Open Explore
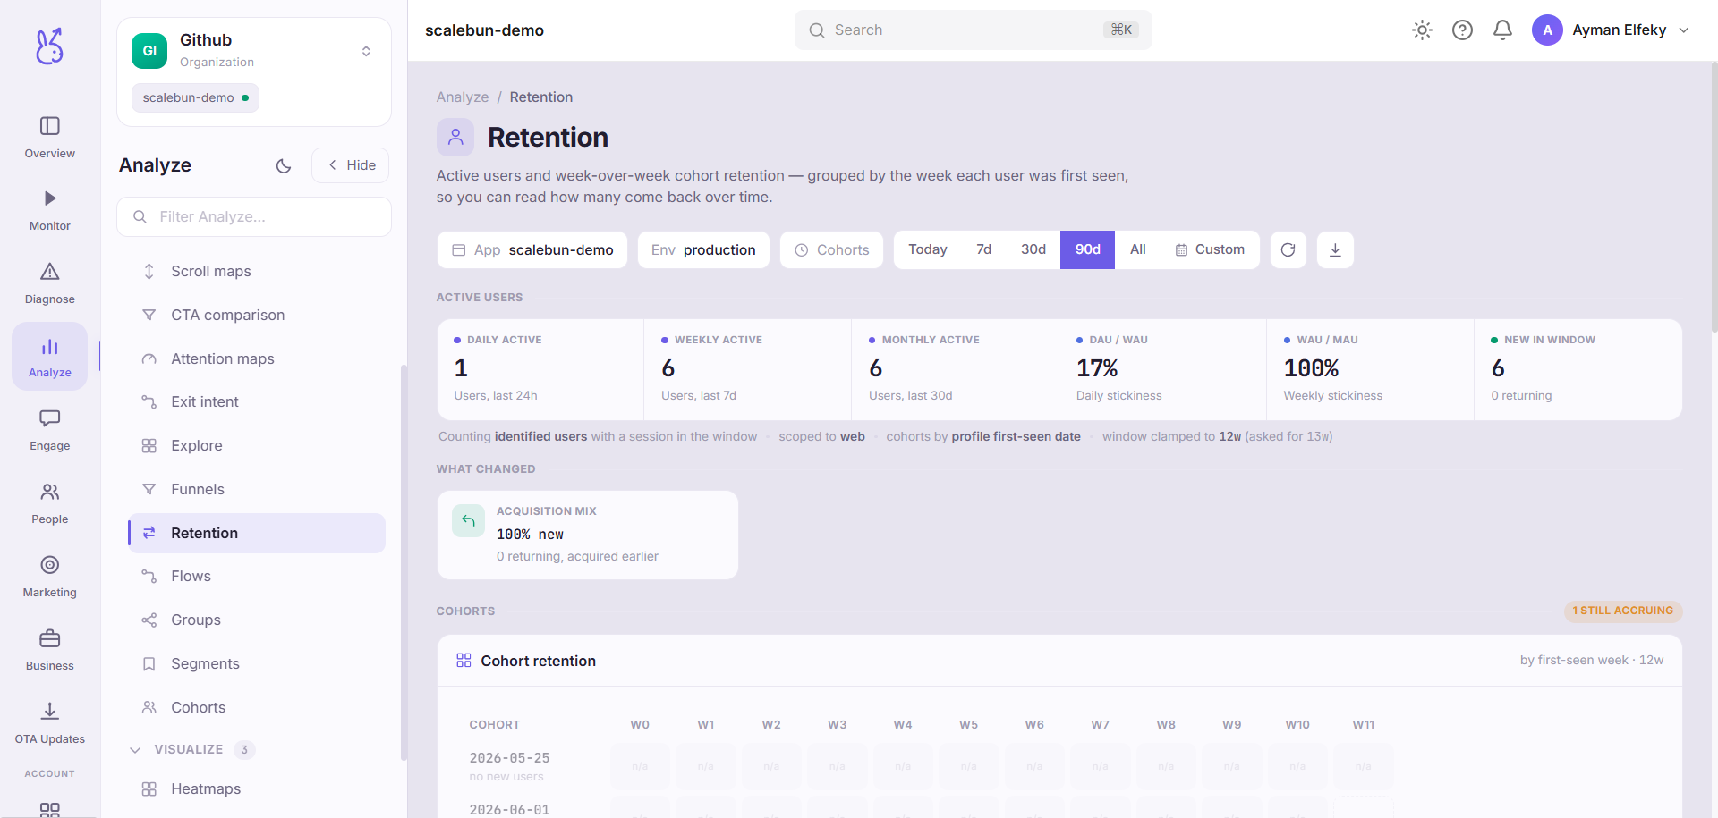1718x818 pixels. pos(257,446)
